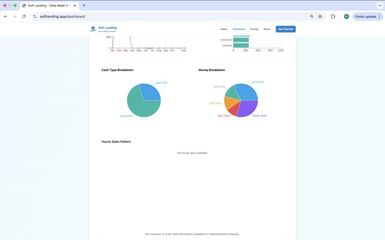Open the Pricing nav link

tap(254, 29)
